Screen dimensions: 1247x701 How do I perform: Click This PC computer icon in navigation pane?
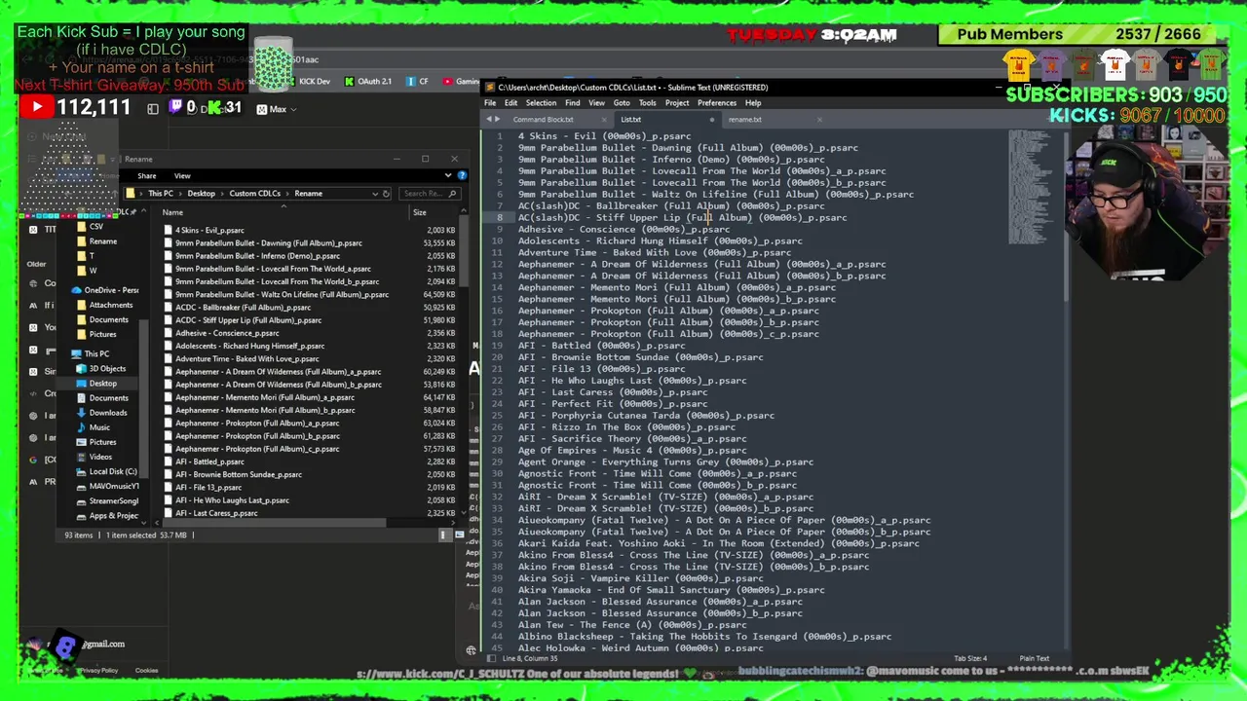[x=76, y=353]
